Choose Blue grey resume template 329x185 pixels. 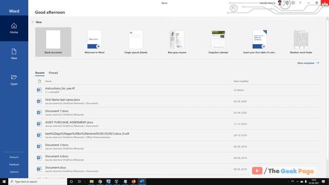pos(177,42)
